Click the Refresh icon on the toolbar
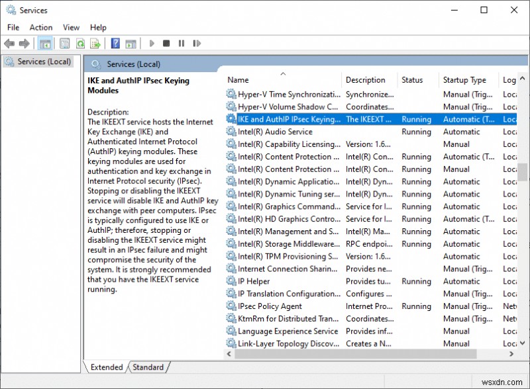The height and width of the screenshot is (389, 530). tap(81, 43)
